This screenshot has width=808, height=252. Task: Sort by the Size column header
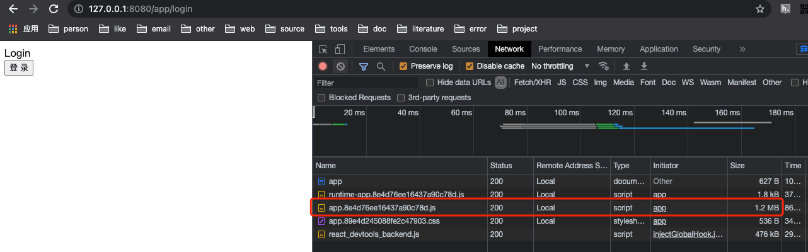(x=754, y=166)
